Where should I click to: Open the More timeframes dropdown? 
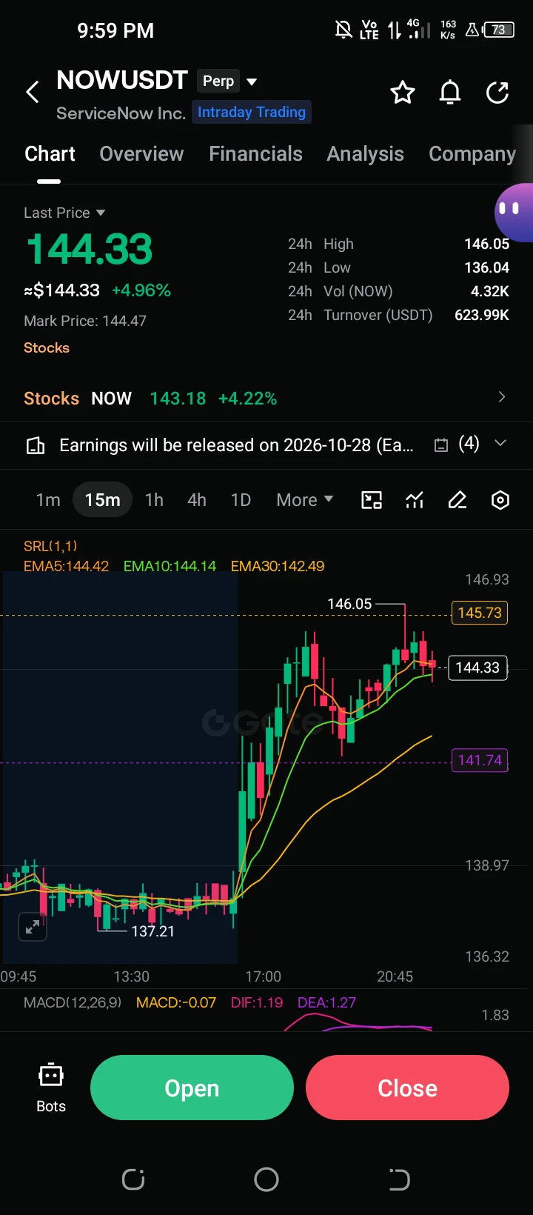pos(305,500)
